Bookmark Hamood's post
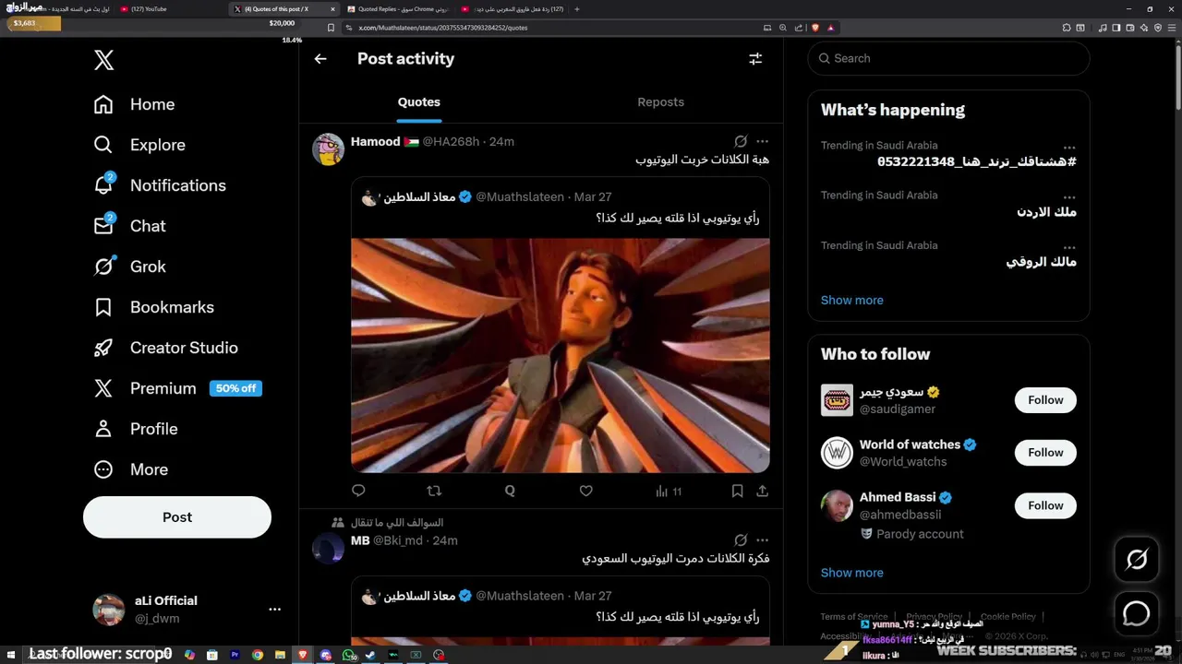The height and width of the screenshot is (664, 1182). click(737, 491)
